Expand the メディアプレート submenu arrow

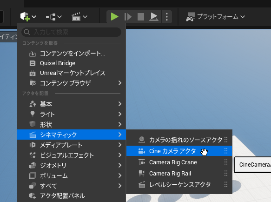pos(120,145)
